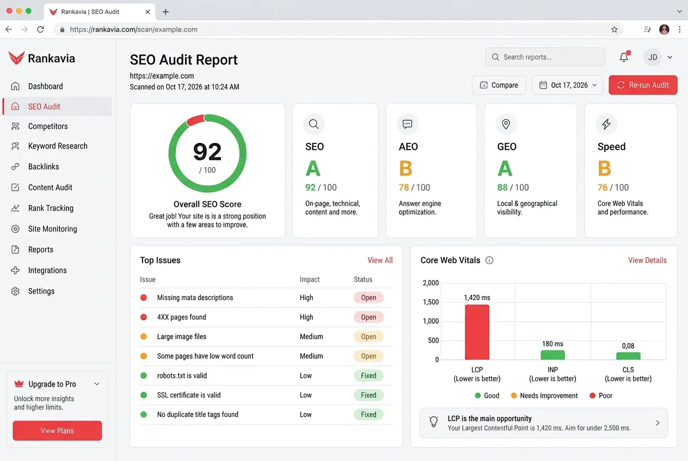This screenshot has height=461, width=688.
Task: Toggle the Needs Improvement legend item
Action: point(544,396)
